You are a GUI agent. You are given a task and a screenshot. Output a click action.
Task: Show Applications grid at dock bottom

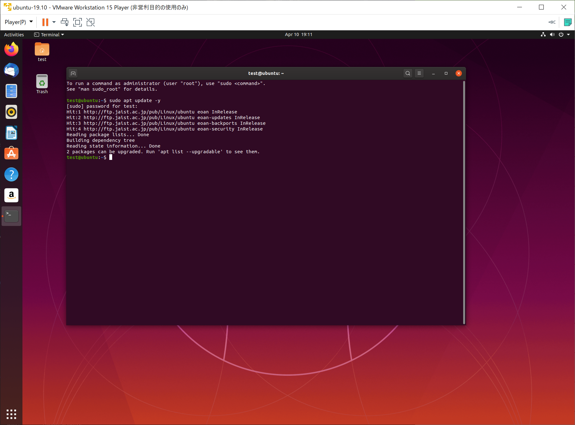pyautogui.click(x=11, y=414)
